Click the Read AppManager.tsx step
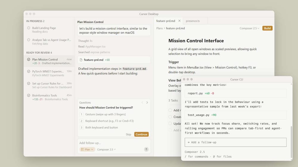Image resolution: width=298 pixels, height=167 pixels. click(x=92, y=47)
